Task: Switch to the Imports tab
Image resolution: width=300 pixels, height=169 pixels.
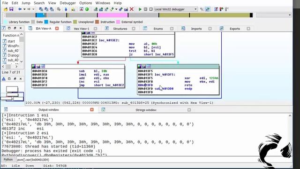Action: pyautogui.click(x=196, y=29)
